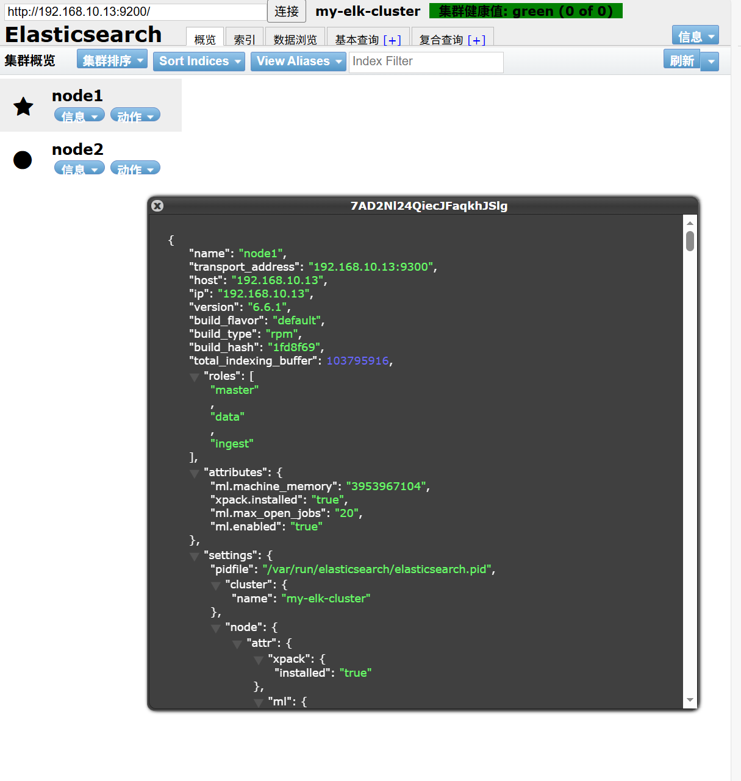741x781 pixels.
Task: Click the "192.168.10.13:9300" transport address value
Action: coord(371,266)
